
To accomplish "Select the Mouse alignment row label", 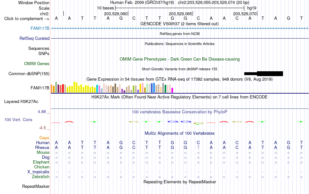I will click(43, 153).
